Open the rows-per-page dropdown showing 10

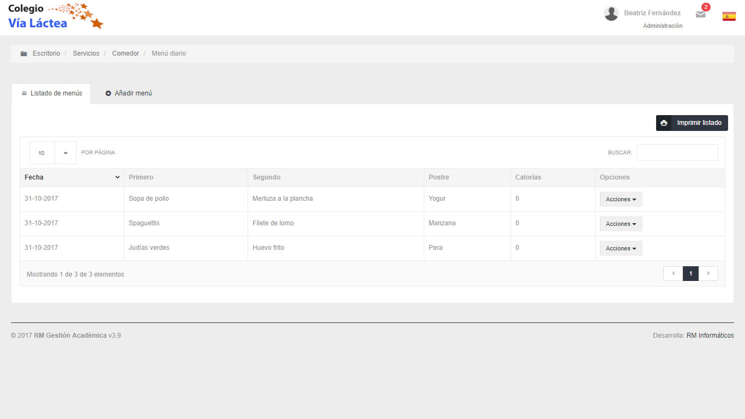click(x=53, y=153)
